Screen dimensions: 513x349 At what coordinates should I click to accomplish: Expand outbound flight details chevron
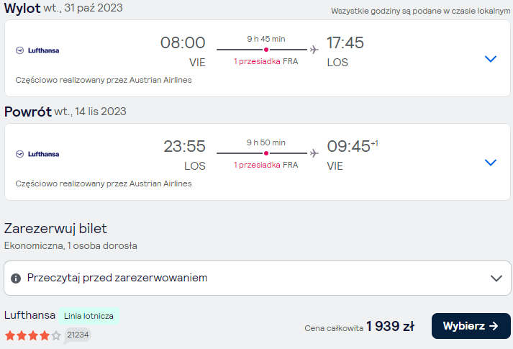491,59
